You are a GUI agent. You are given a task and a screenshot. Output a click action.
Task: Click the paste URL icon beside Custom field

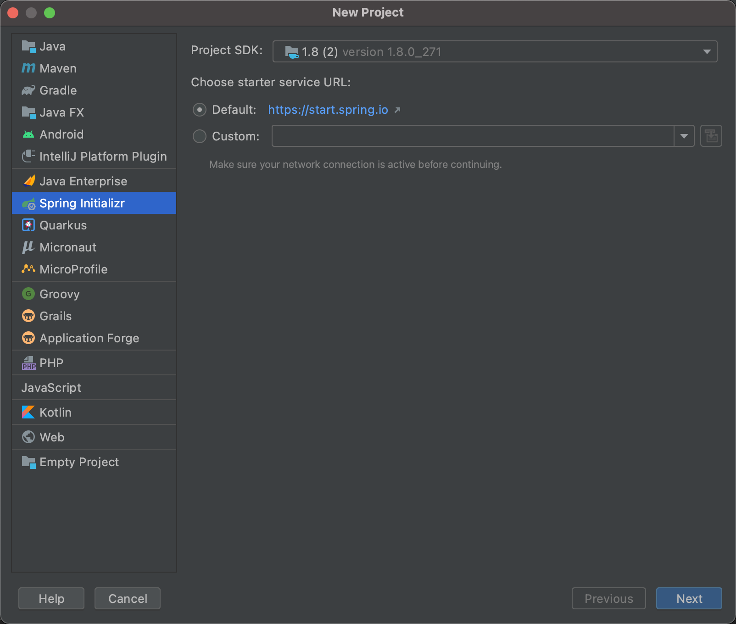point(711,136)
